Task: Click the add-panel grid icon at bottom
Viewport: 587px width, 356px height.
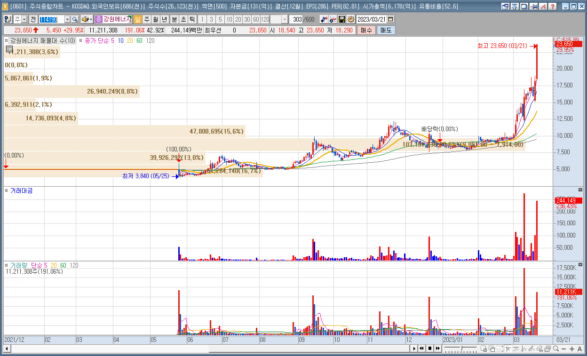Action: (484, 348)
